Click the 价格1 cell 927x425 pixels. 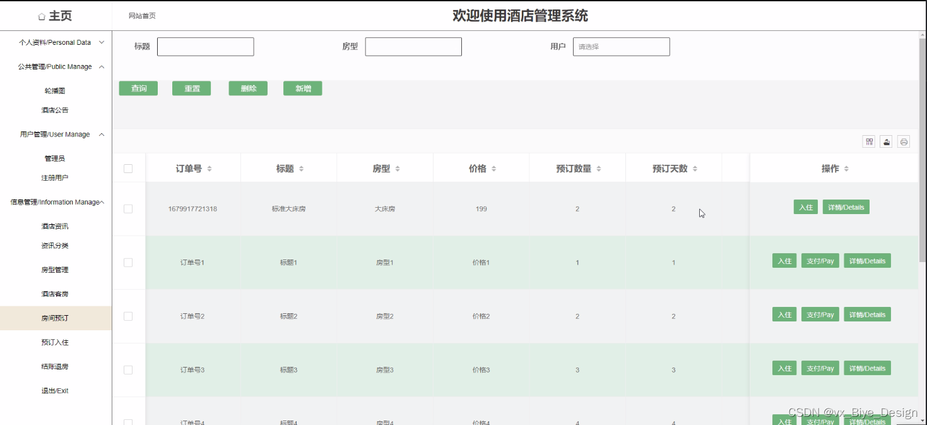click(481, 263)
